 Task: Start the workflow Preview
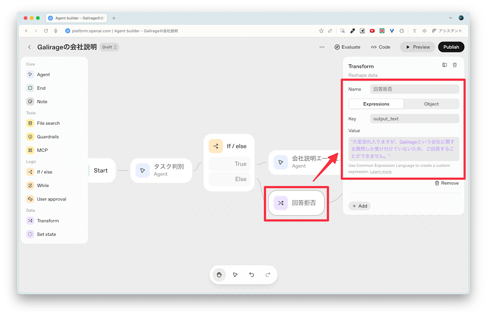point(418,47)
